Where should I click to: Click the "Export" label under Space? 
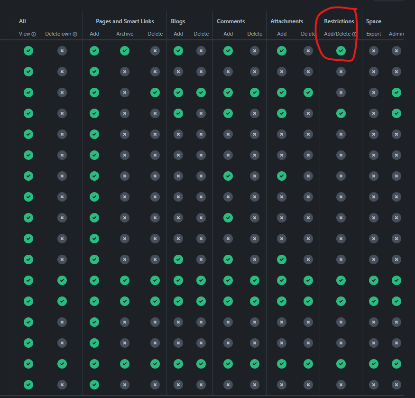pyautogui.click(x=374, y=34)
